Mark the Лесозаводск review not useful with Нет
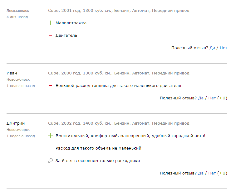Viewport: 236px width, 191px height. 224,48
